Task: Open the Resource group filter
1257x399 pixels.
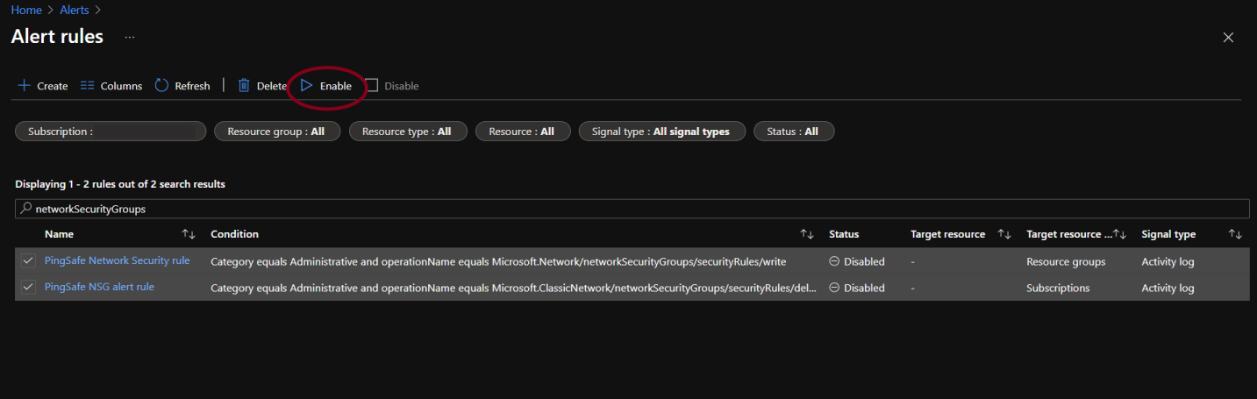Action: [276, 132]
